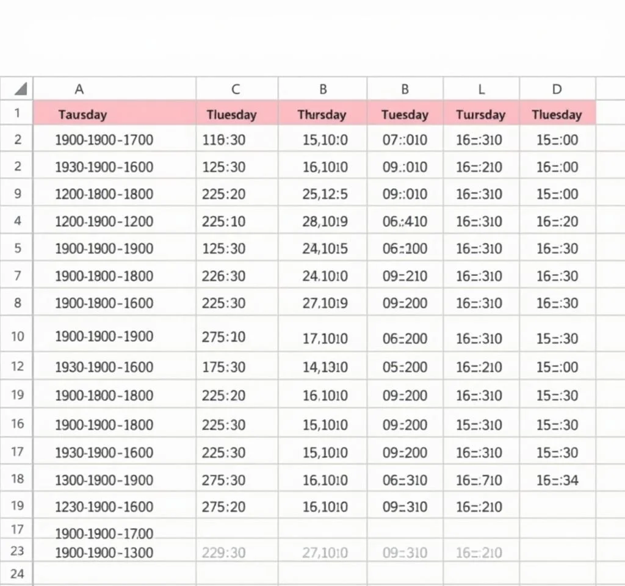625x586 pixels.
Task: Select the cell containing 14,1310
Action: point(325,367)
